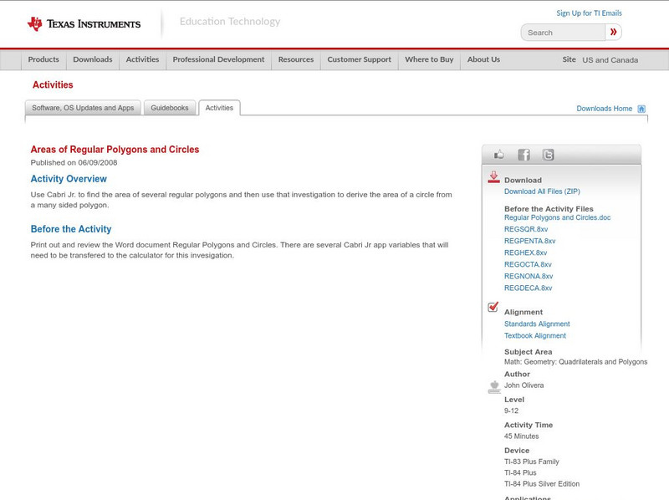Click the Before the Activity Files label
This screenshot has width=669, height=500.
(x=549, y=209)
